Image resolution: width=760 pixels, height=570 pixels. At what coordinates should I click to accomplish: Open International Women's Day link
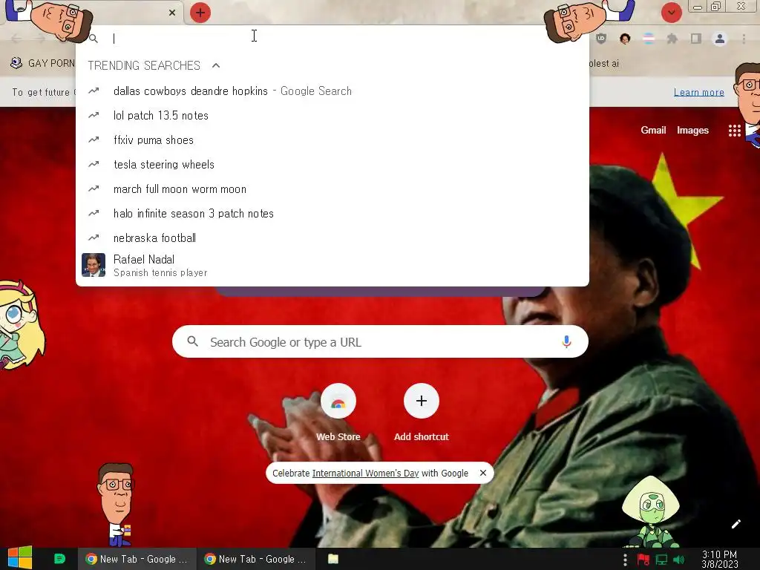(365, 473)
